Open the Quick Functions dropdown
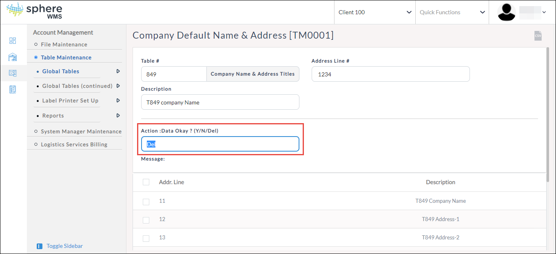The image size is (556, 254). pos(452,12)
